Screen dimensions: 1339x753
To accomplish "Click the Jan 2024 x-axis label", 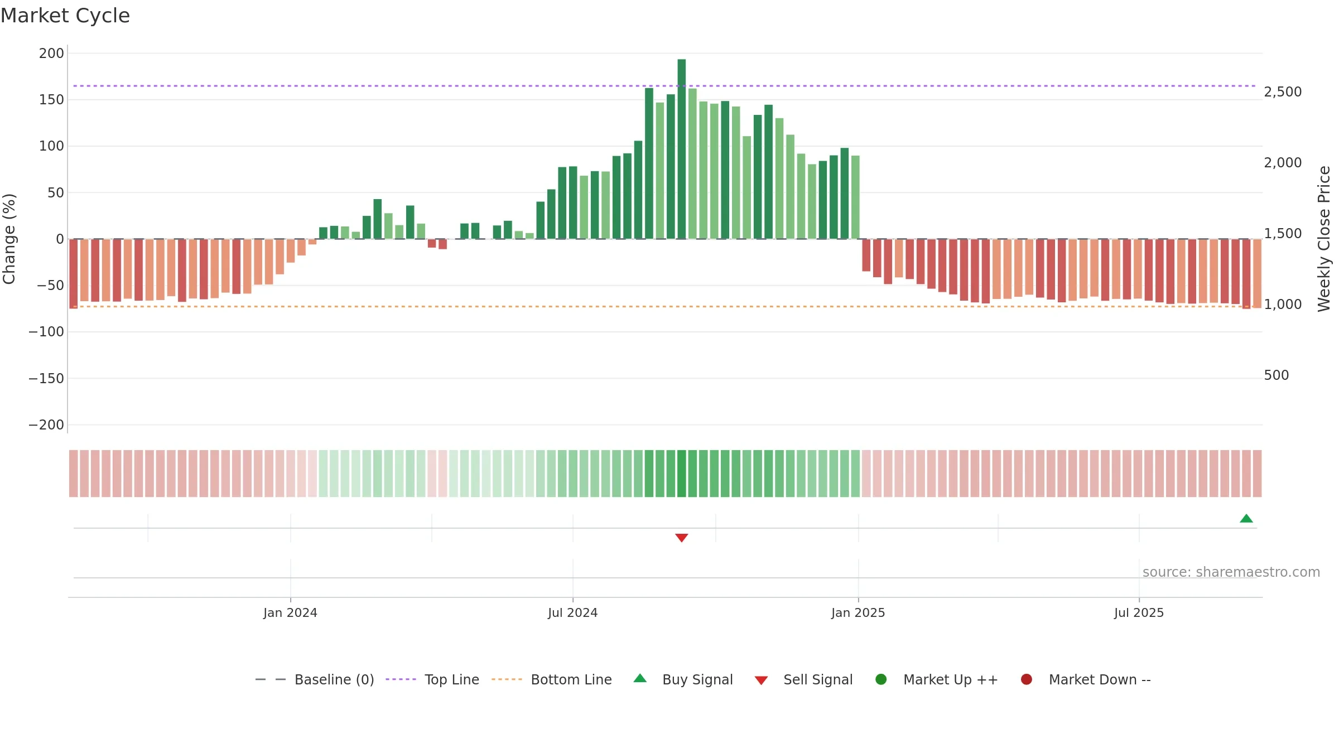I will pos(291,613).
